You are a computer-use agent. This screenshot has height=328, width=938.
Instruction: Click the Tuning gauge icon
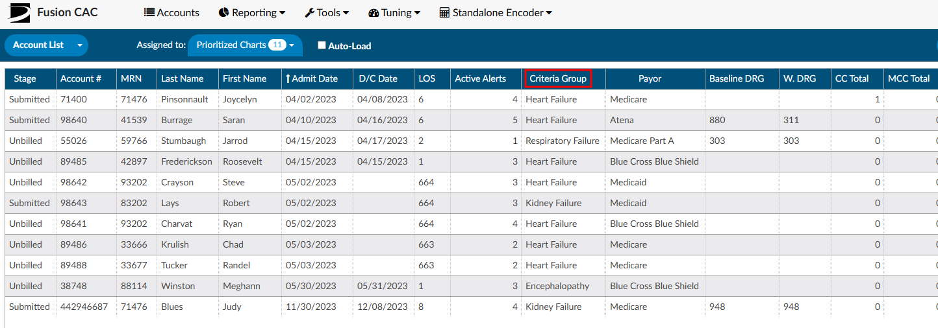374,12
